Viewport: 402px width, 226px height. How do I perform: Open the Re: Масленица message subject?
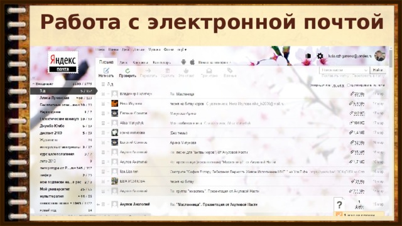[x=182, y=94]
